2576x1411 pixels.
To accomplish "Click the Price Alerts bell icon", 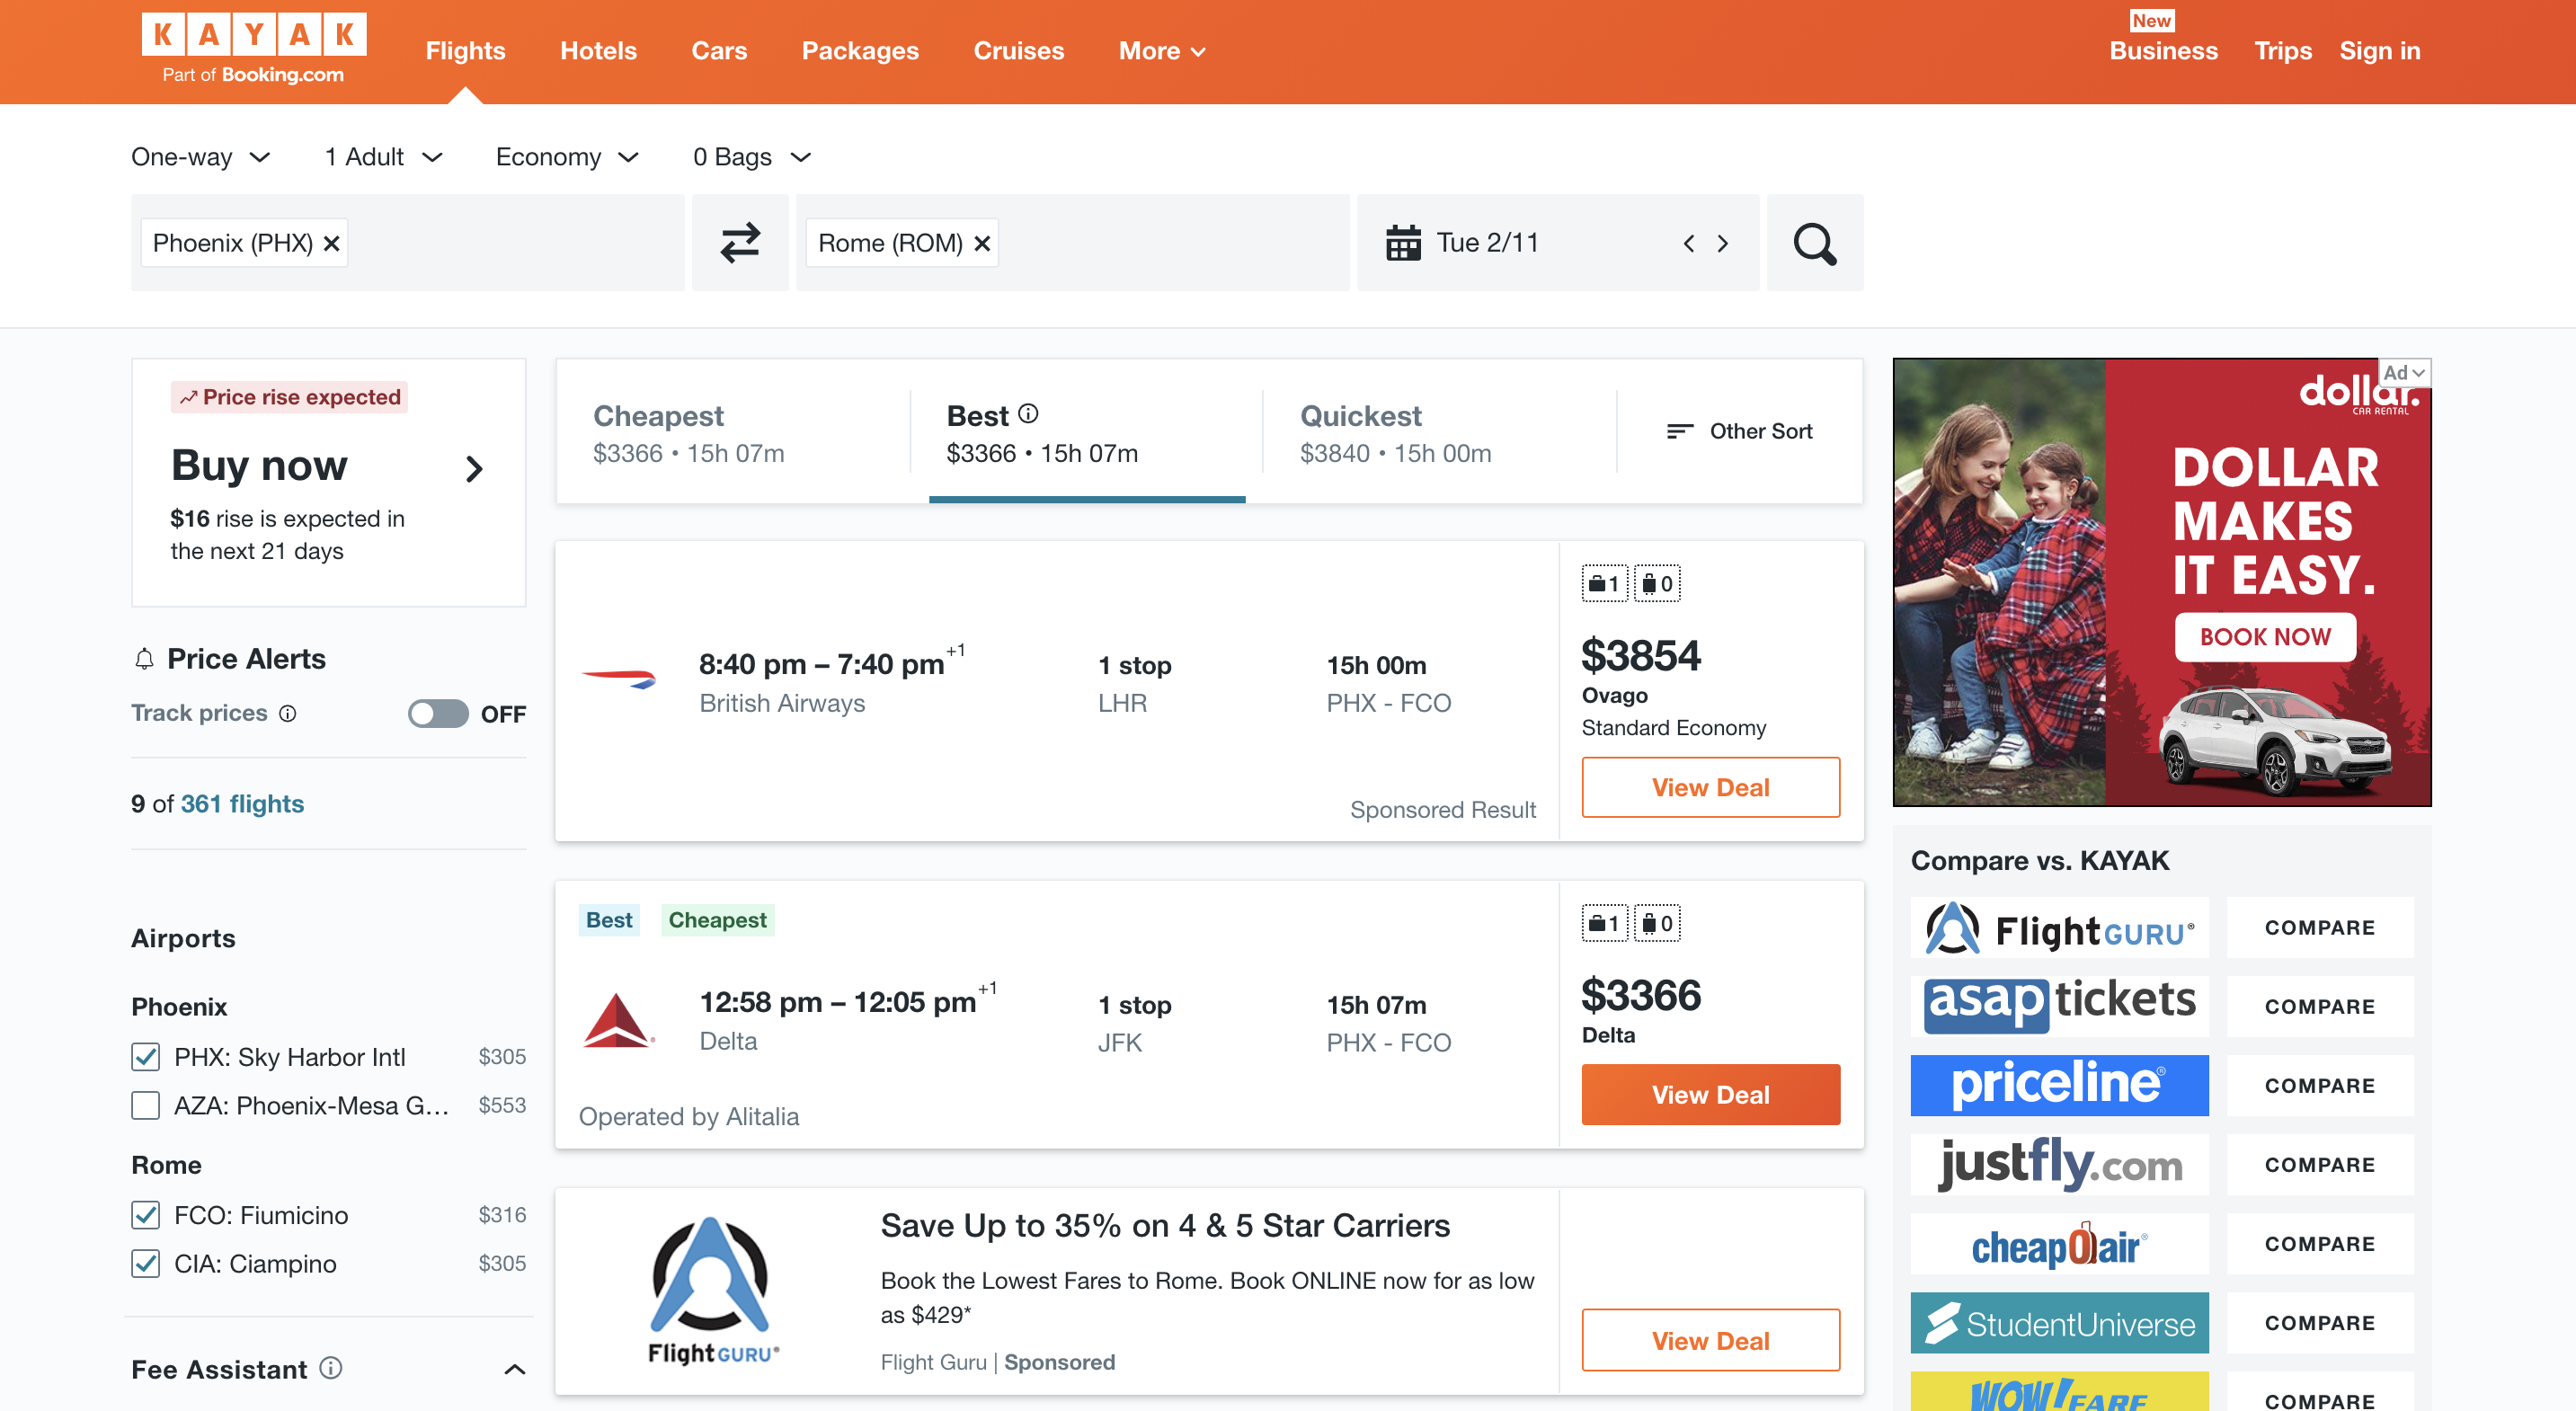I will (x=145, y=659).
